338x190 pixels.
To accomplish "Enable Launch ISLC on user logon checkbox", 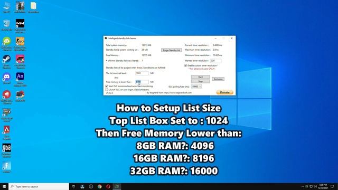I will pos(107,89).
